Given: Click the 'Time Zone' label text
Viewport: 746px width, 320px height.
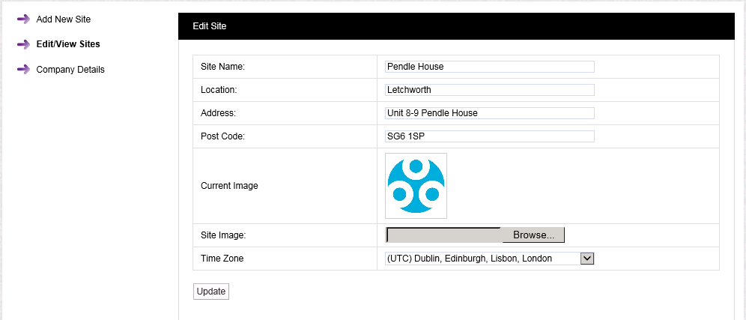Looking at the screenshot, I should click(222, 259).
